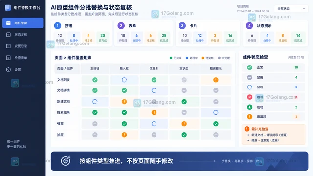
Task: Click 卡片 card's 3 待复核 count
Action: 215,37
